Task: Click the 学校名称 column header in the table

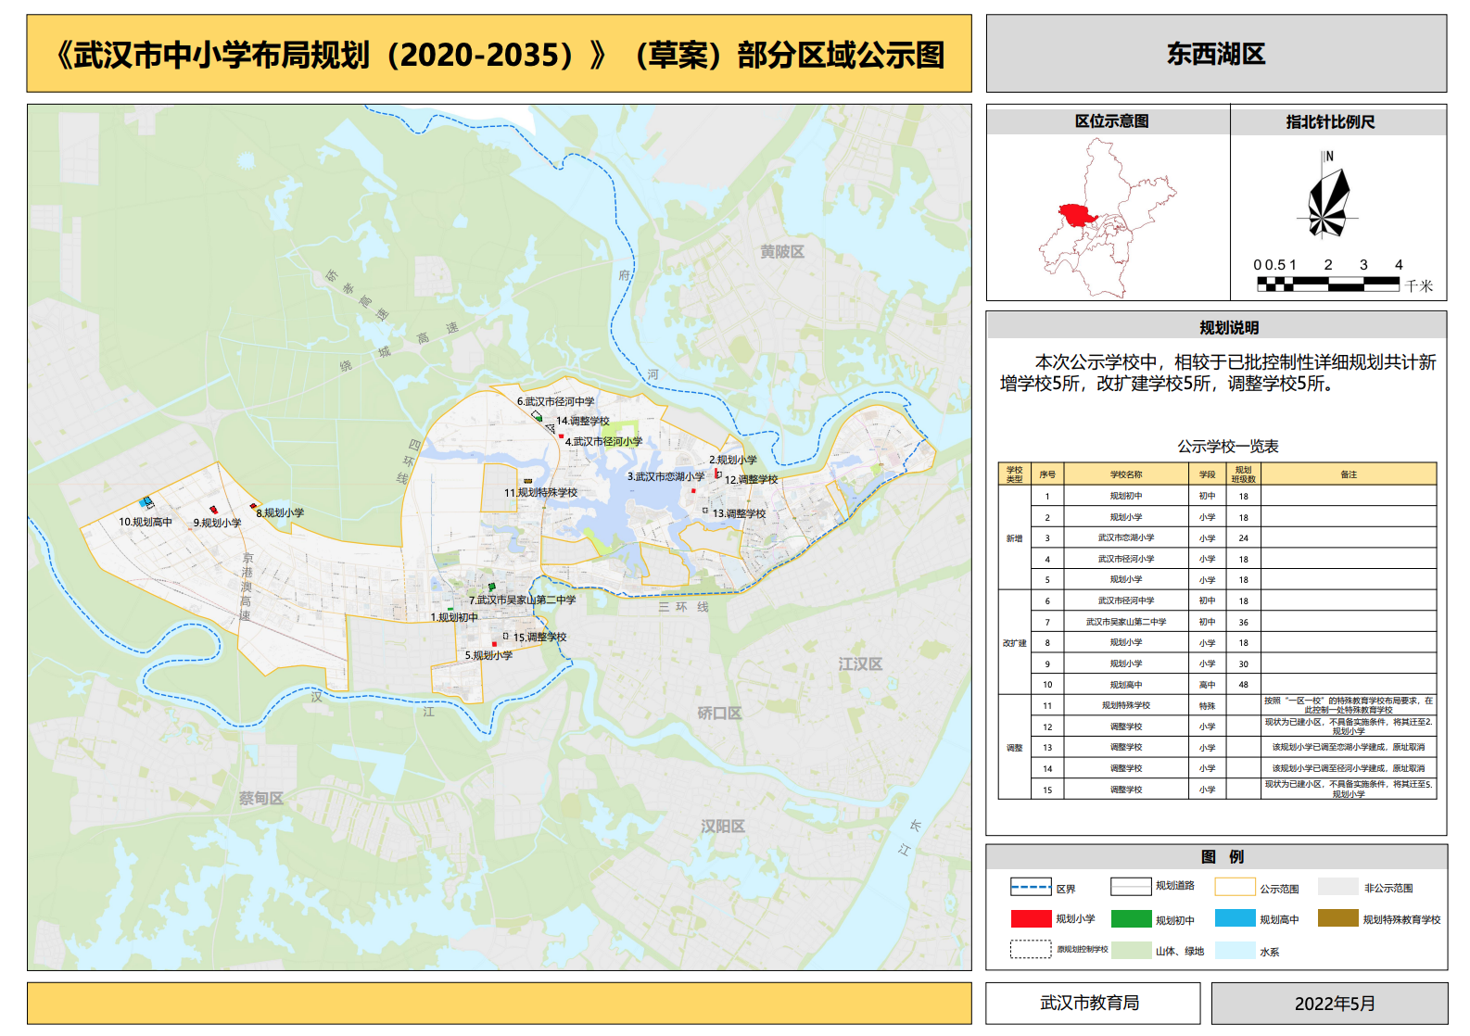Action: (x=1126, y=474)
